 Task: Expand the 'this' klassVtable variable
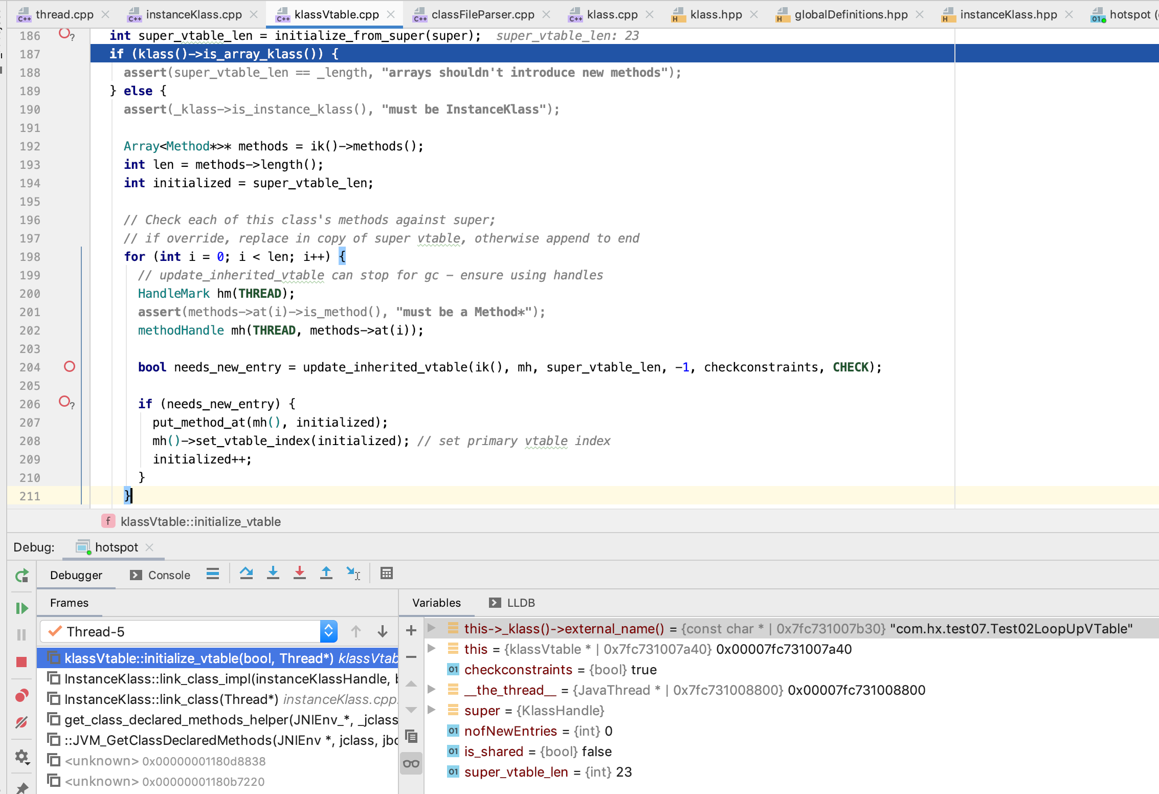click(432, 648)
